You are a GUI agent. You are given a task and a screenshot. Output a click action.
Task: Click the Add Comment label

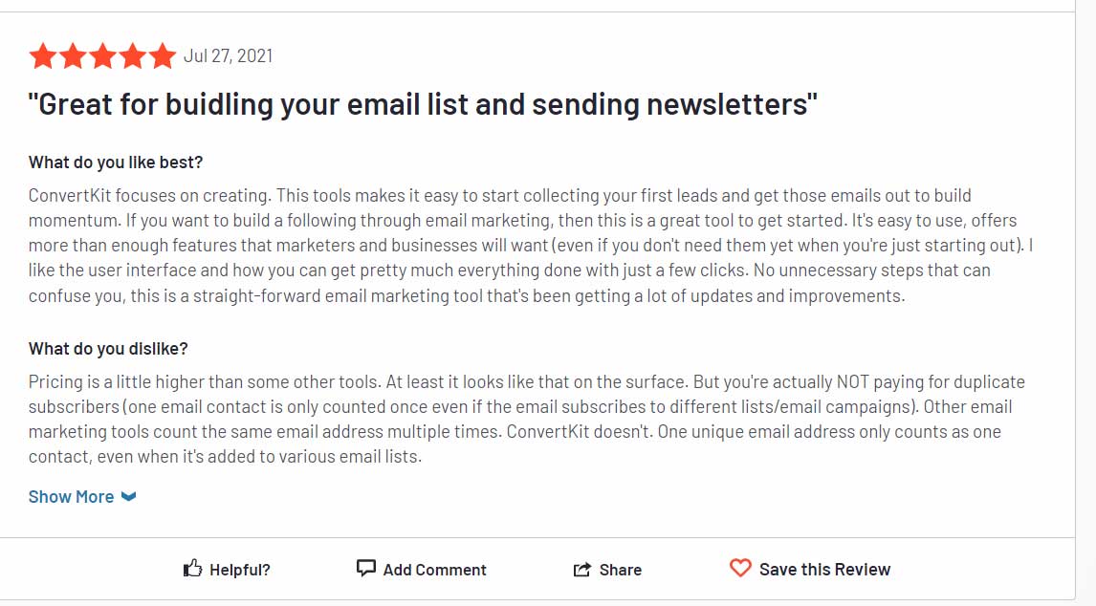[x=435, y=570]
